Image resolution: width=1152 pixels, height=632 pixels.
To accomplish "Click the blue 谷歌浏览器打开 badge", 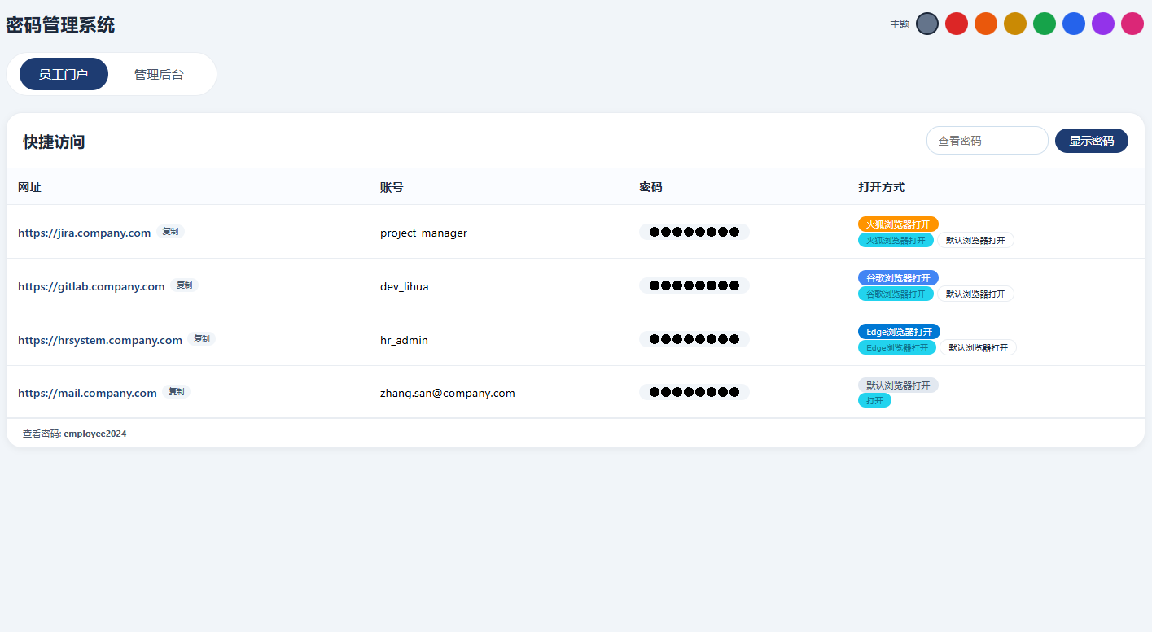I will pos(898,277).
